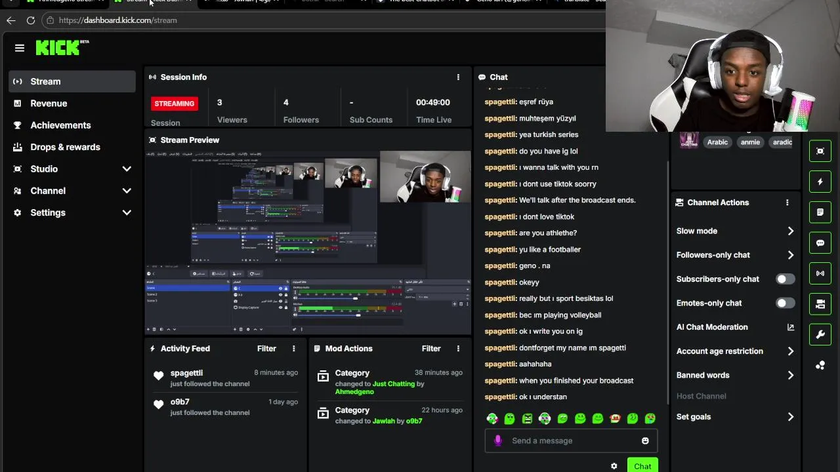Screen dimensions: 840x472
Task: Open Just Chatting link in Mod Actions
Action: pos(394,384)
